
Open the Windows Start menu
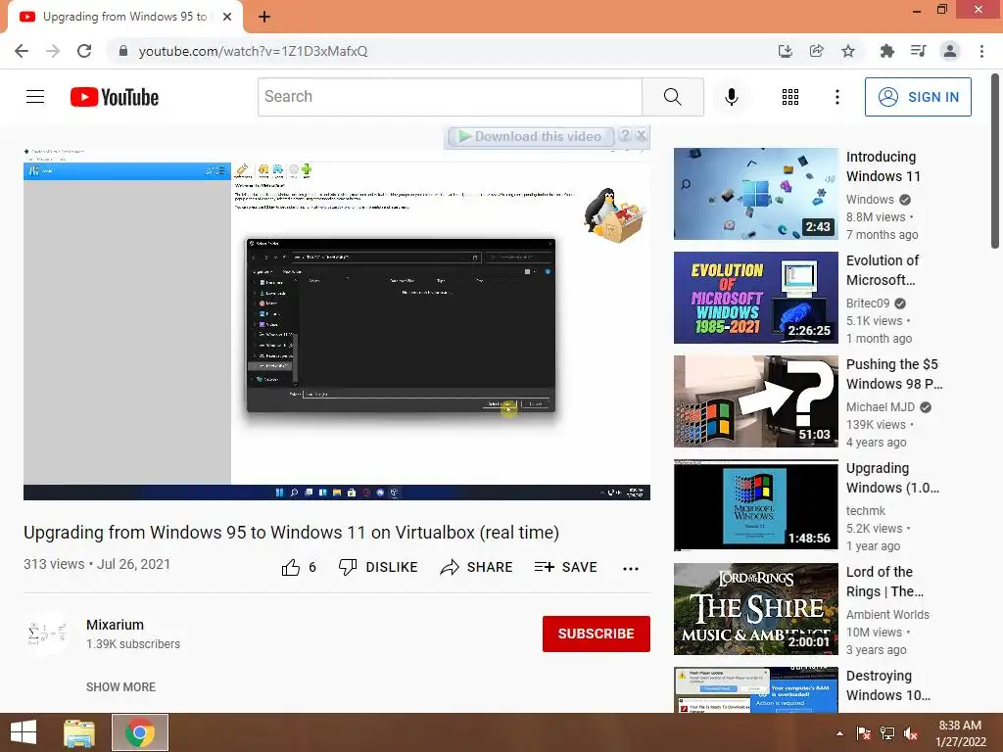tap(24, 732)
